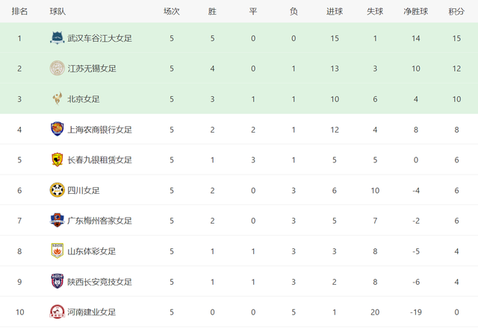Sort table by 积分 column header
Viewport: 478px width, 331px height.
[456, 12]
